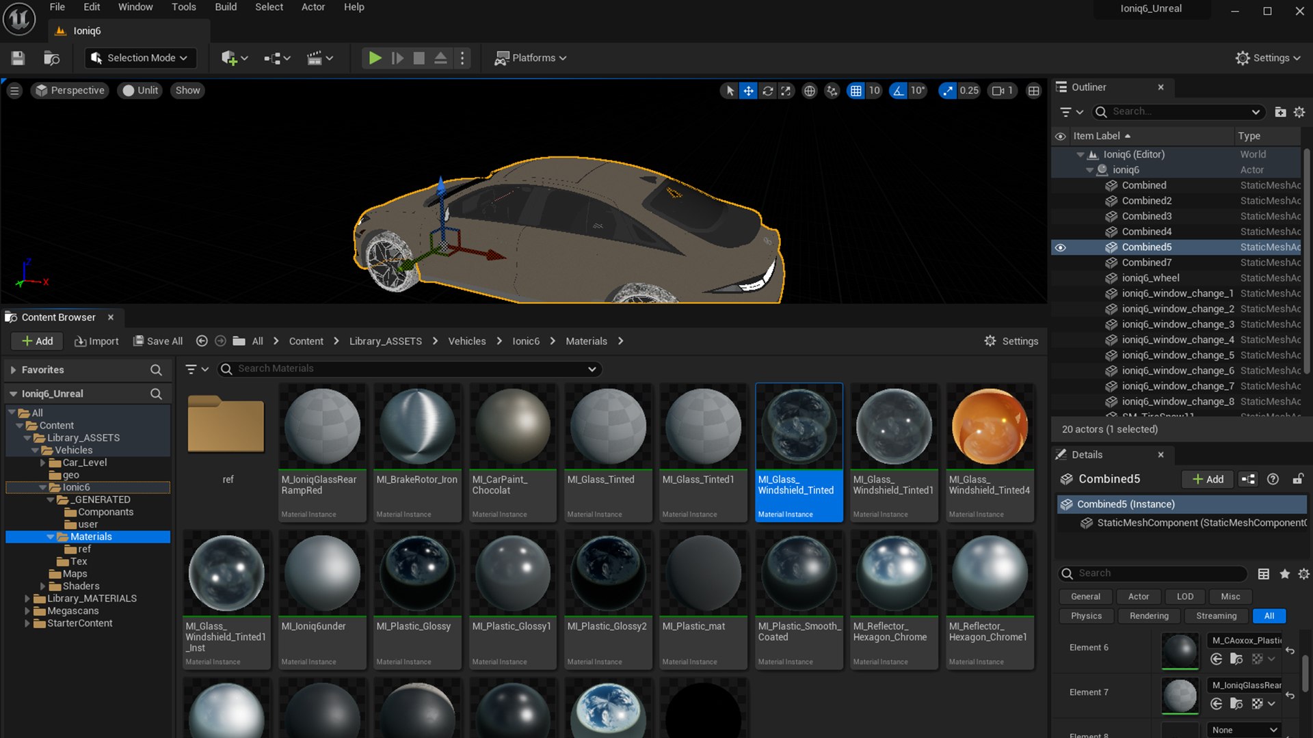Click the eject from player icon
The width and height of the screenshot is (1313, 738).
click(441, 58)
